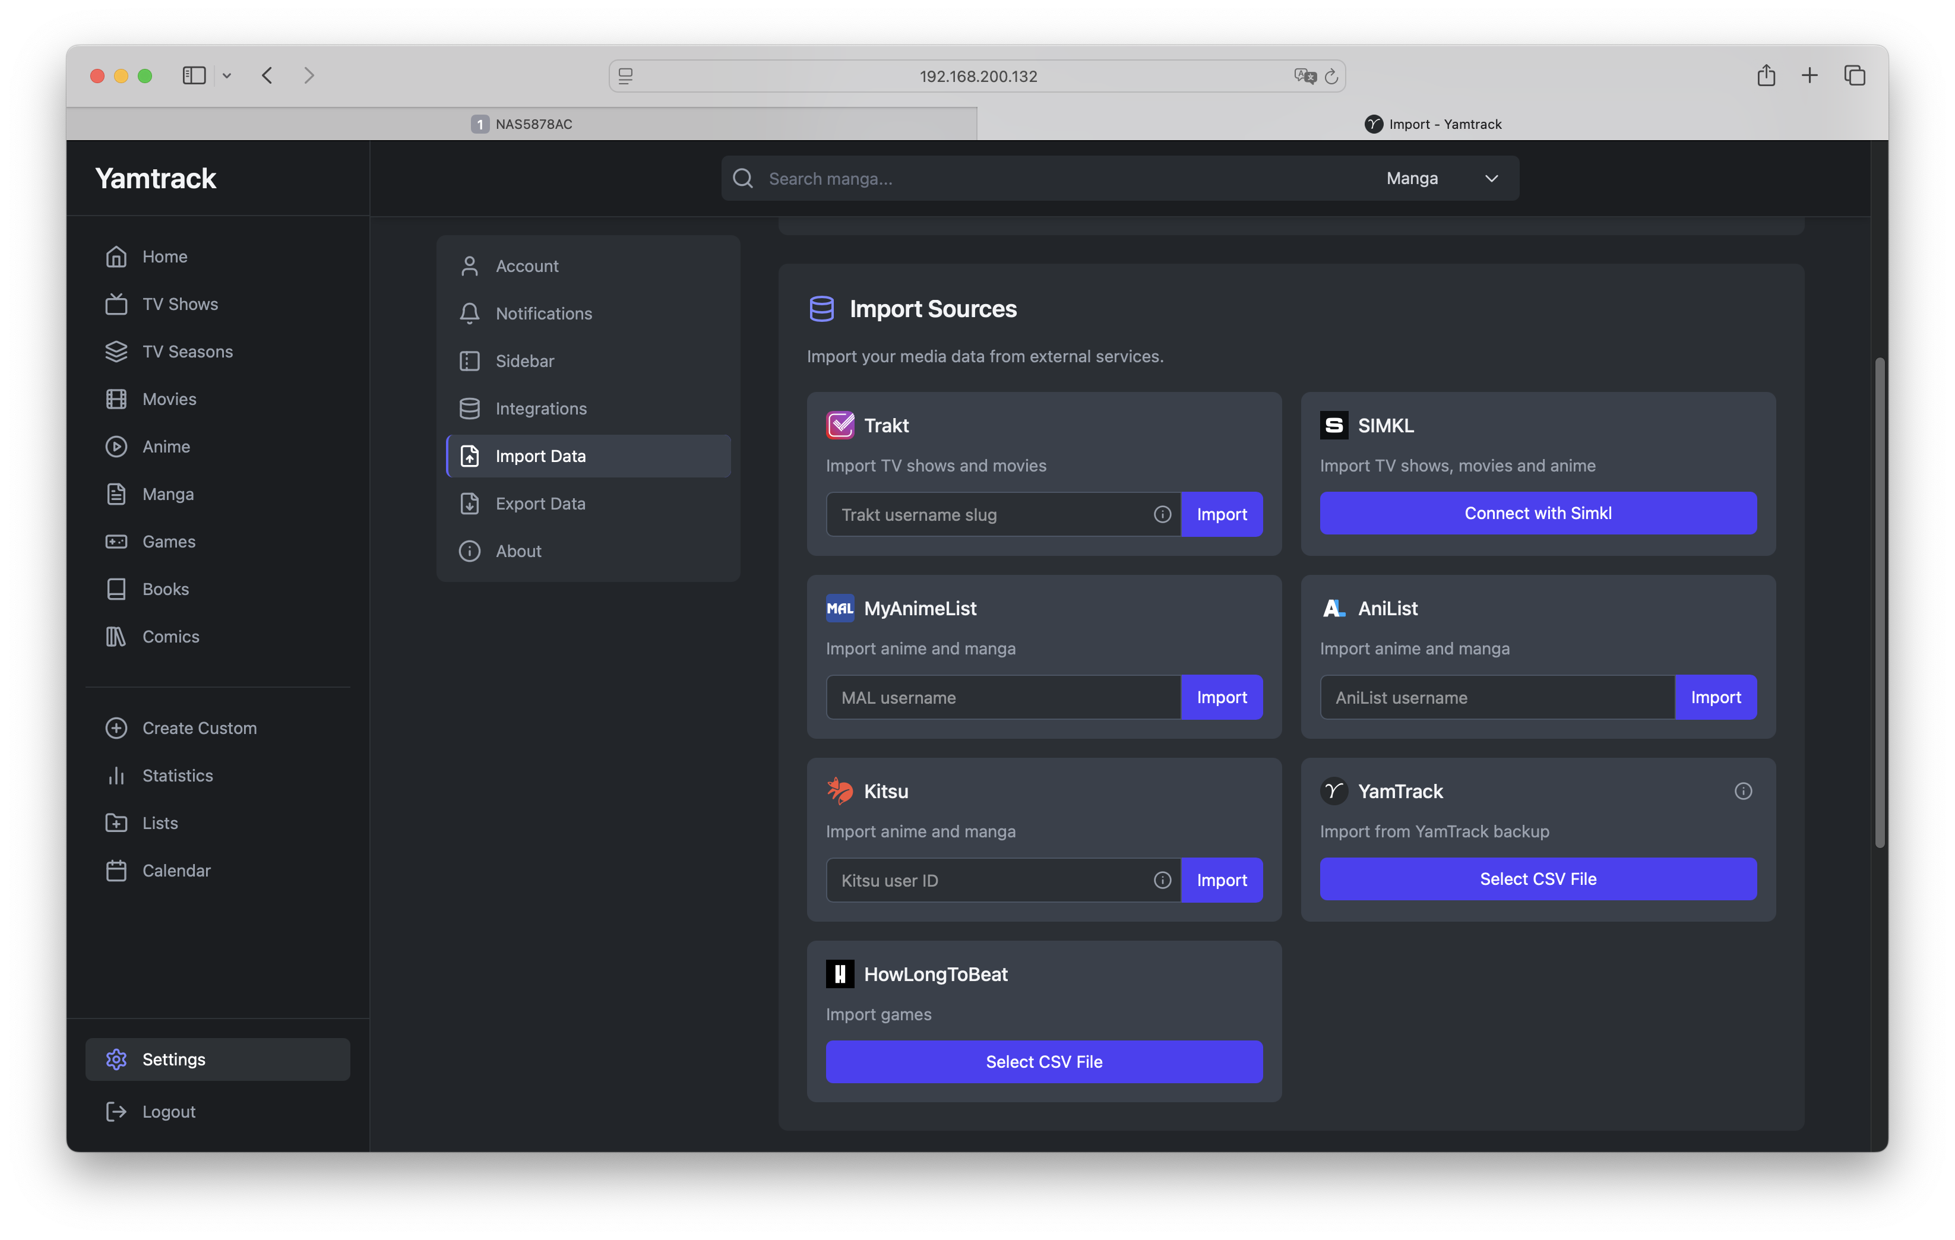Open the Manga media type dropdown
The width and height of the screenshot is (1955, 1240).
tap(1441, 179)
